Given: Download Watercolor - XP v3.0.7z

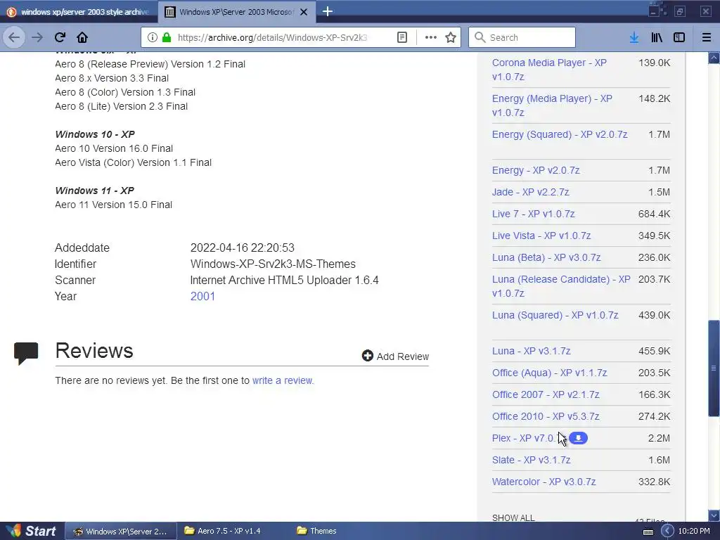Looking at the screenshot, I should (544, 482).
